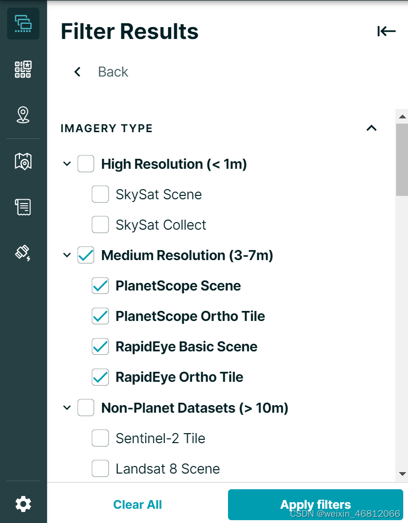408x523 pixels.
Task: Click the Apply filters button
Action: click(x=315, y=504)
